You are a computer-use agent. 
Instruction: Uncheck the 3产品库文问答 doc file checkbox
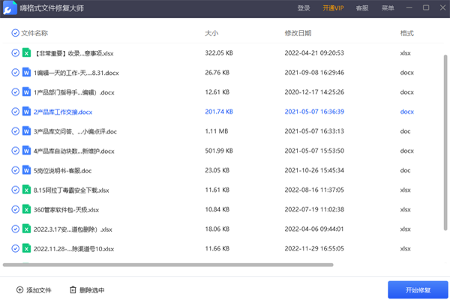pyautogui.click(x=16, y=131)
